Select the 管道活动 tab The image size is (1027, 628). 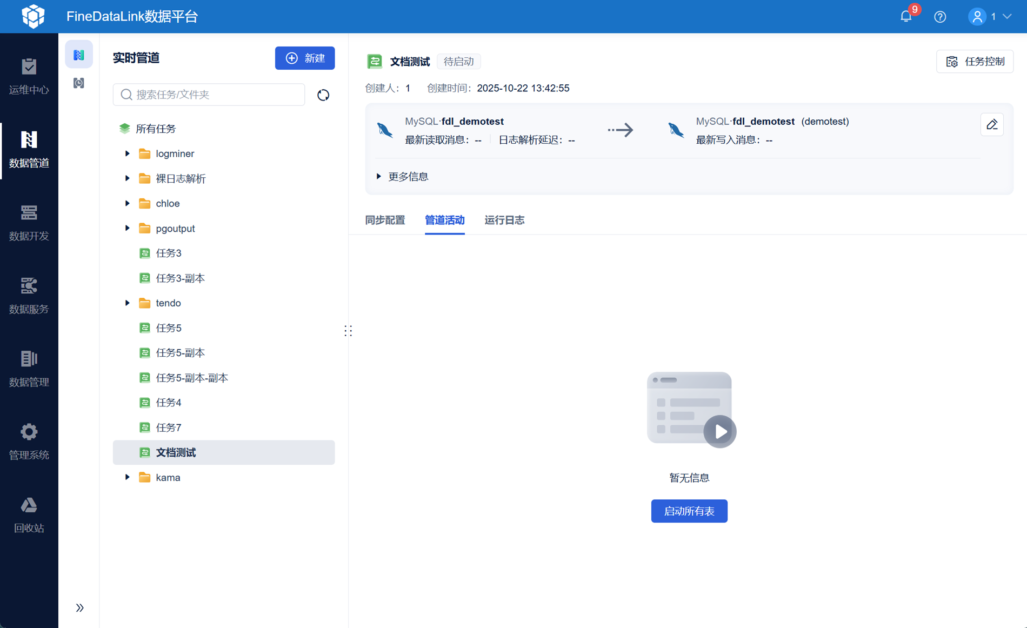(x=445, y=220)
